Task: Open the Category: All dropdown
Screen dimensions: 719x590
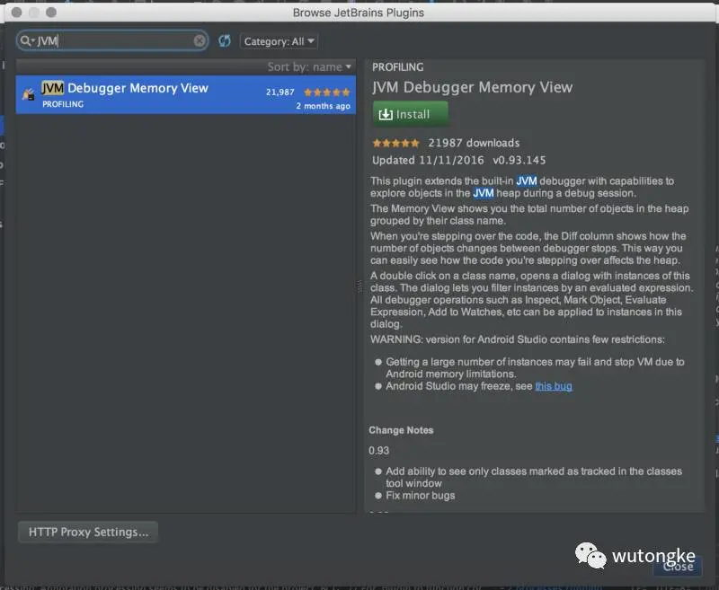Action: coord(279,41)
